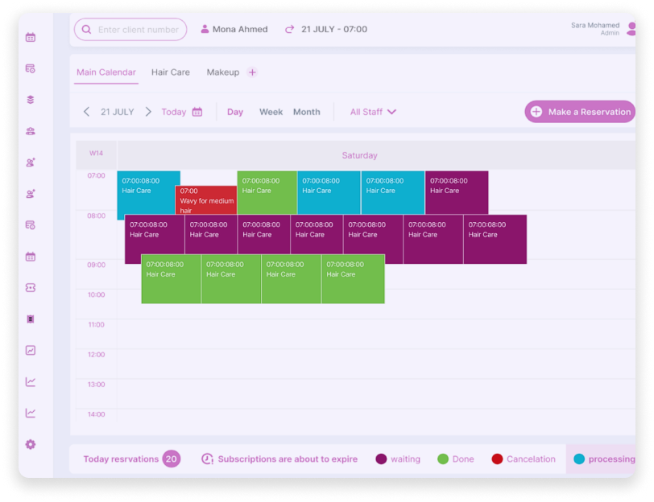Image resolution: width=654 pixels, height=502 pixels.
Task: Switch calendar to Day view
Action: [x=235, y=112]
